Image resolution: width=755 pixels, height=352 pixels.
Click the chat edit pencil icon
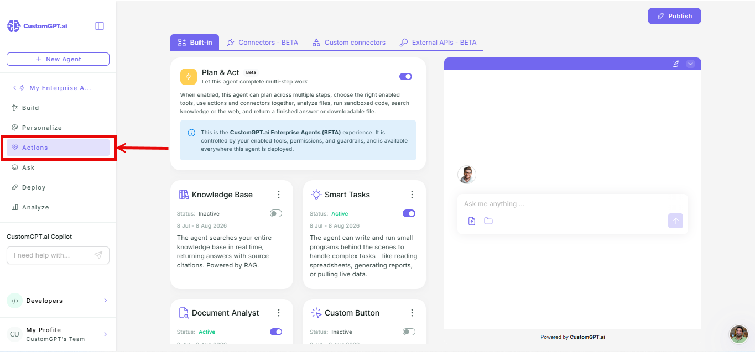pos(675,64)
